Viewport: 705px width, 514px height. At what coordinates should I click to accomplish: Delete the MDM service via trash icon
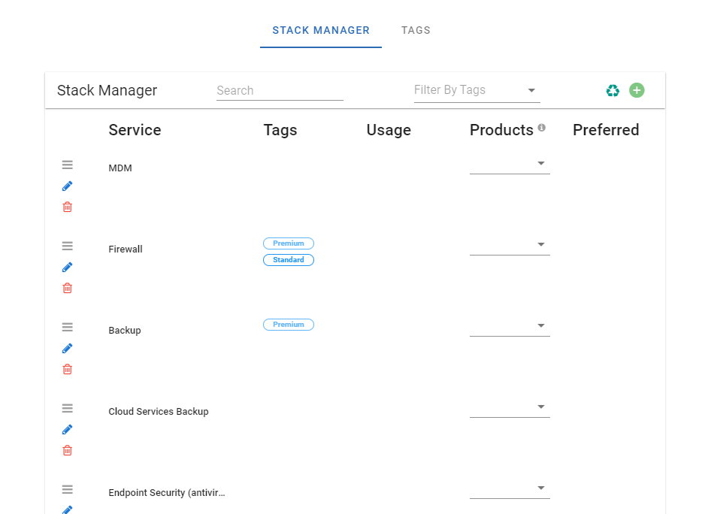(x=67, y=207)
